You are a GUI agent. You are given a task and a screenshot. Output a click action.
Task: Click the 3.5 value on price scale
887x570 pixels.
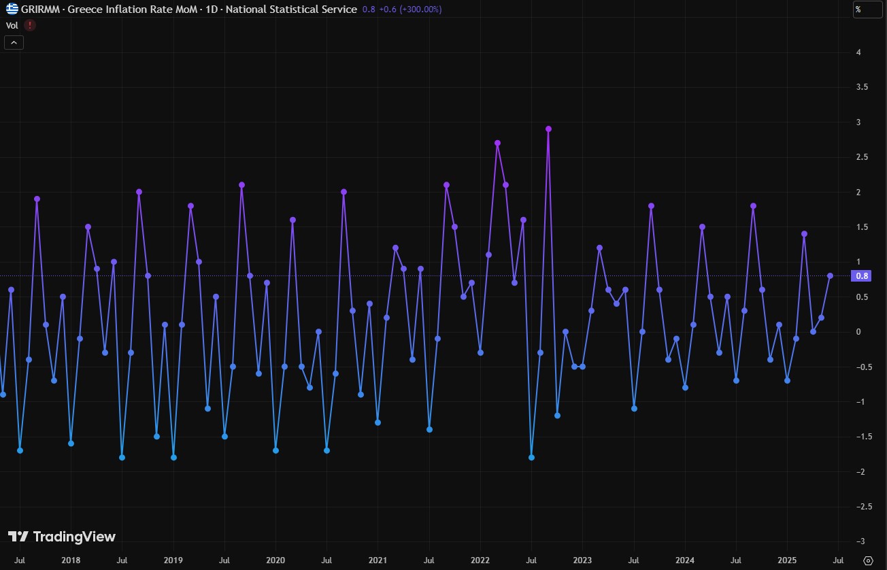[x=863, y=87]
